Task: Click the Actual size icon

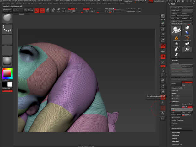Action: [x=163, y=35]
